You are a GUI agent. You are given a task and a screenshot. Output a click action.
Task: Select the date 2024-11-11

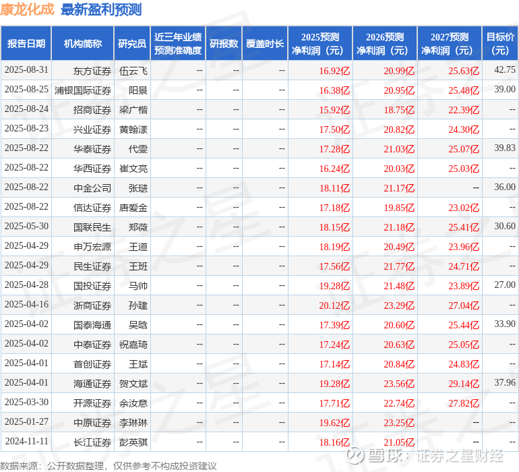coord(26,441)
